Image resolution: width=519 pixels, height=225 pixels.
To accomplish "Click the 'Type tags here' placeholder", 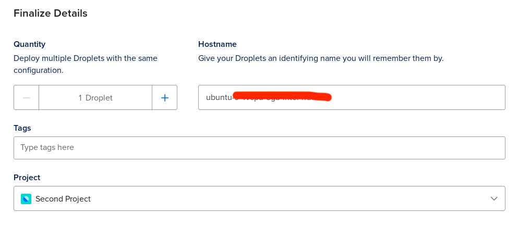I will click(47, 147).
